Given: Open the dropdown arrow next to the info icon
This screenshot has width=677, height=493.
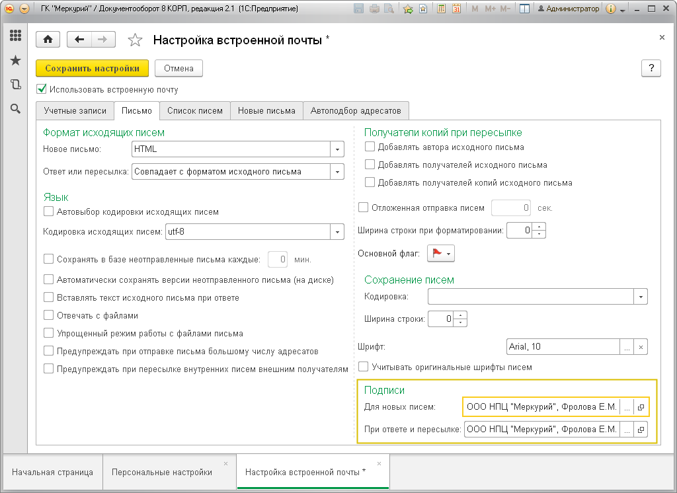Looking at the screenshot, I should [623, 9].
